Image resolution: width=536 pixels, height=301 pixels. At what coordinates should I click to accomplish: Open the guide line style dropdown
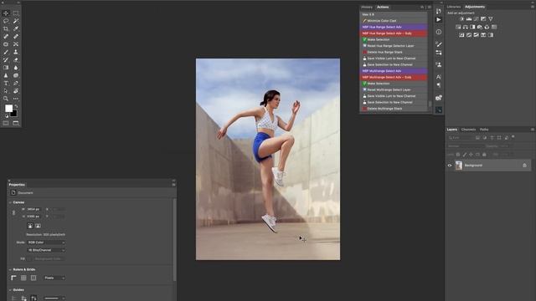click(x=54, y=298)
